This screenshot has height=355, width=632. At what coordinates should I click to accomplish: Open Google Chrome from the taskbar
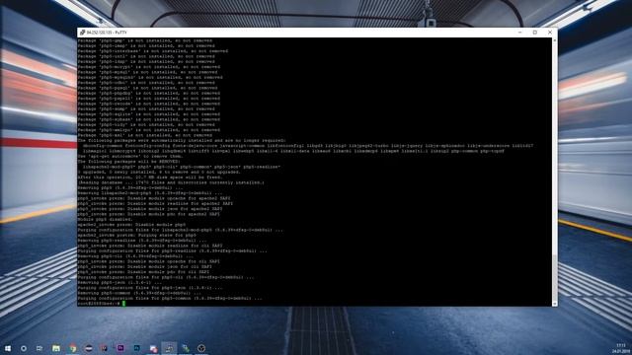pyautogui.click(x=72, y=348)
